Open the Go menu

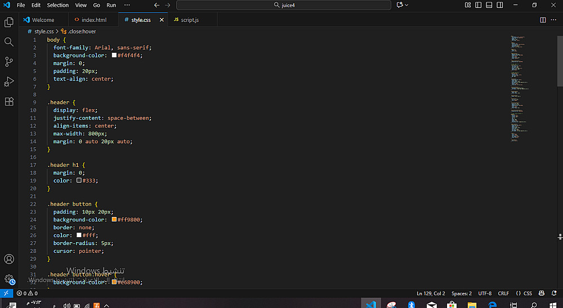tap(97, 5)
